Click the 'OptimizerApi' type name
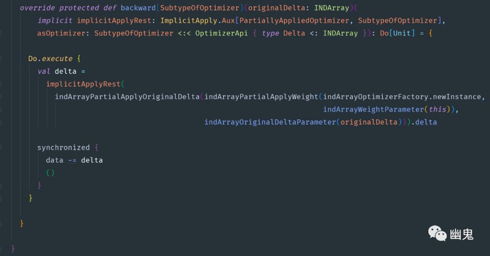 click(222, 33)
